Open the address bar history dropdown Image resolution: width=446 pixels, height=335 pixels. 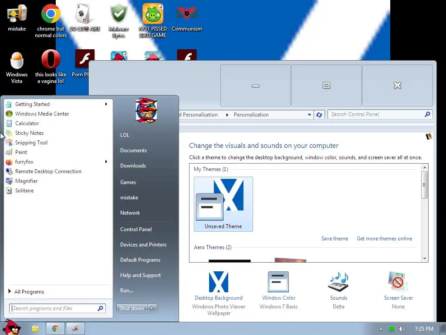309,115
